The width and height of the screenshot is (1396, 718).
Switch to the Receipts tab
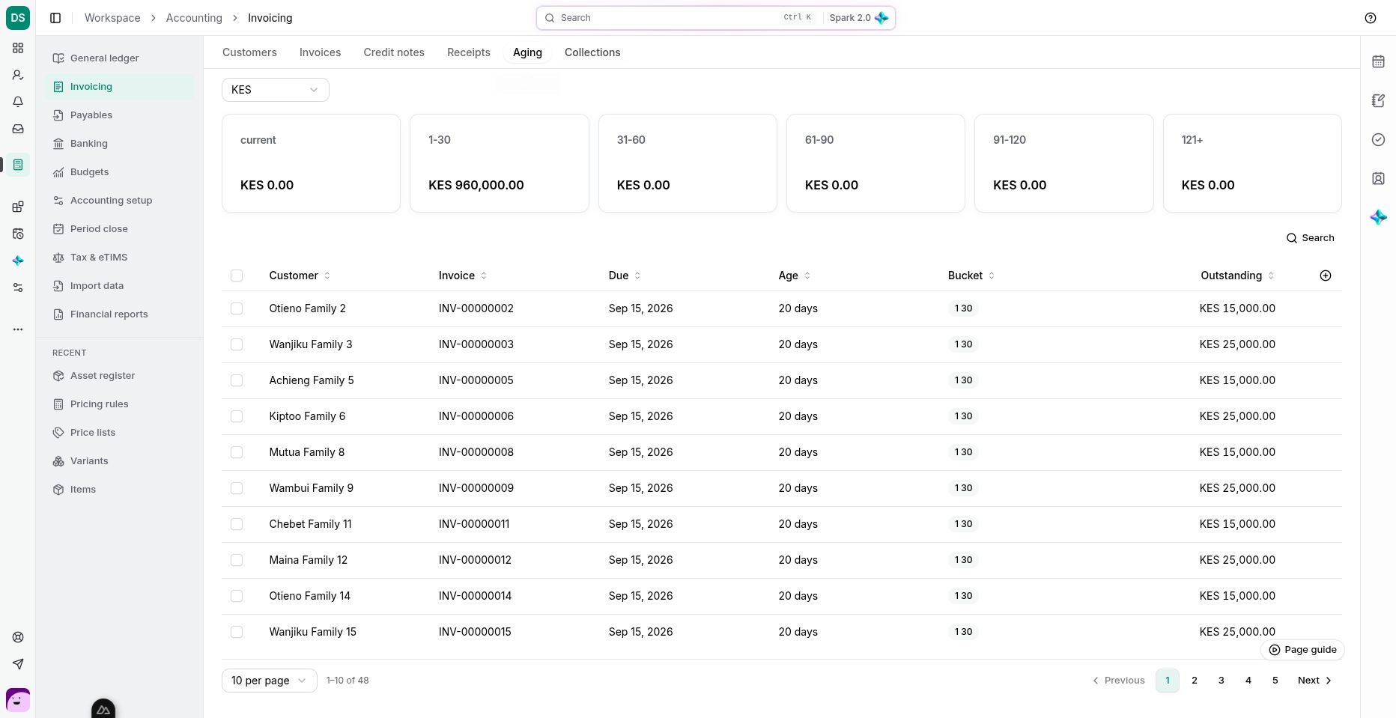tap(469, 52)
